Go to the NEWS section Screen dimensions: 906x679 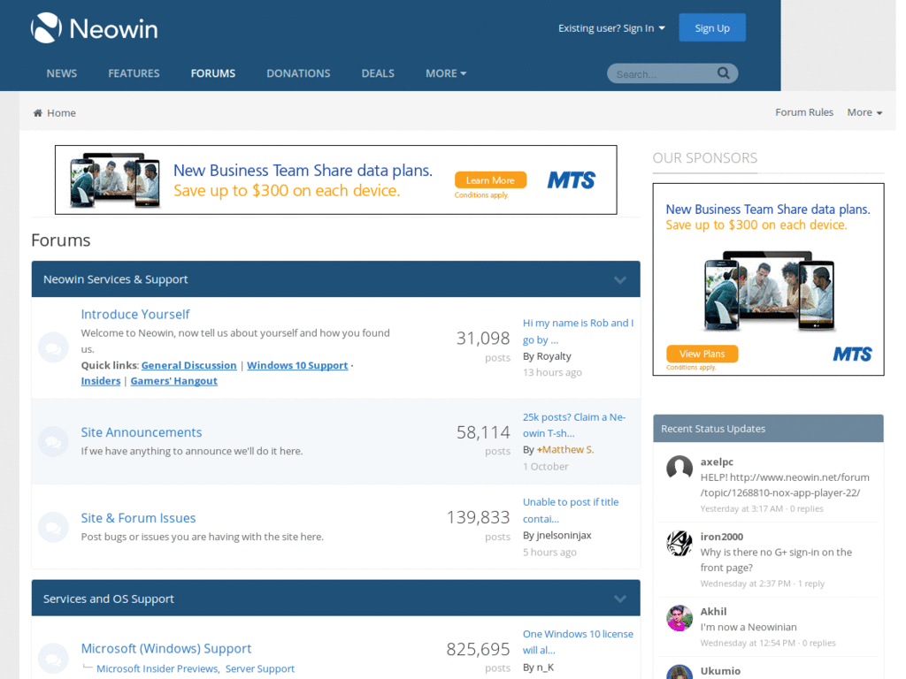[x=62, y=73]
